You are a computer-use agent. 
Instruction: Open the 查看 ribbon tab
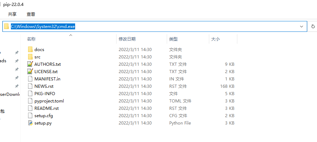[x=31, y=14]
